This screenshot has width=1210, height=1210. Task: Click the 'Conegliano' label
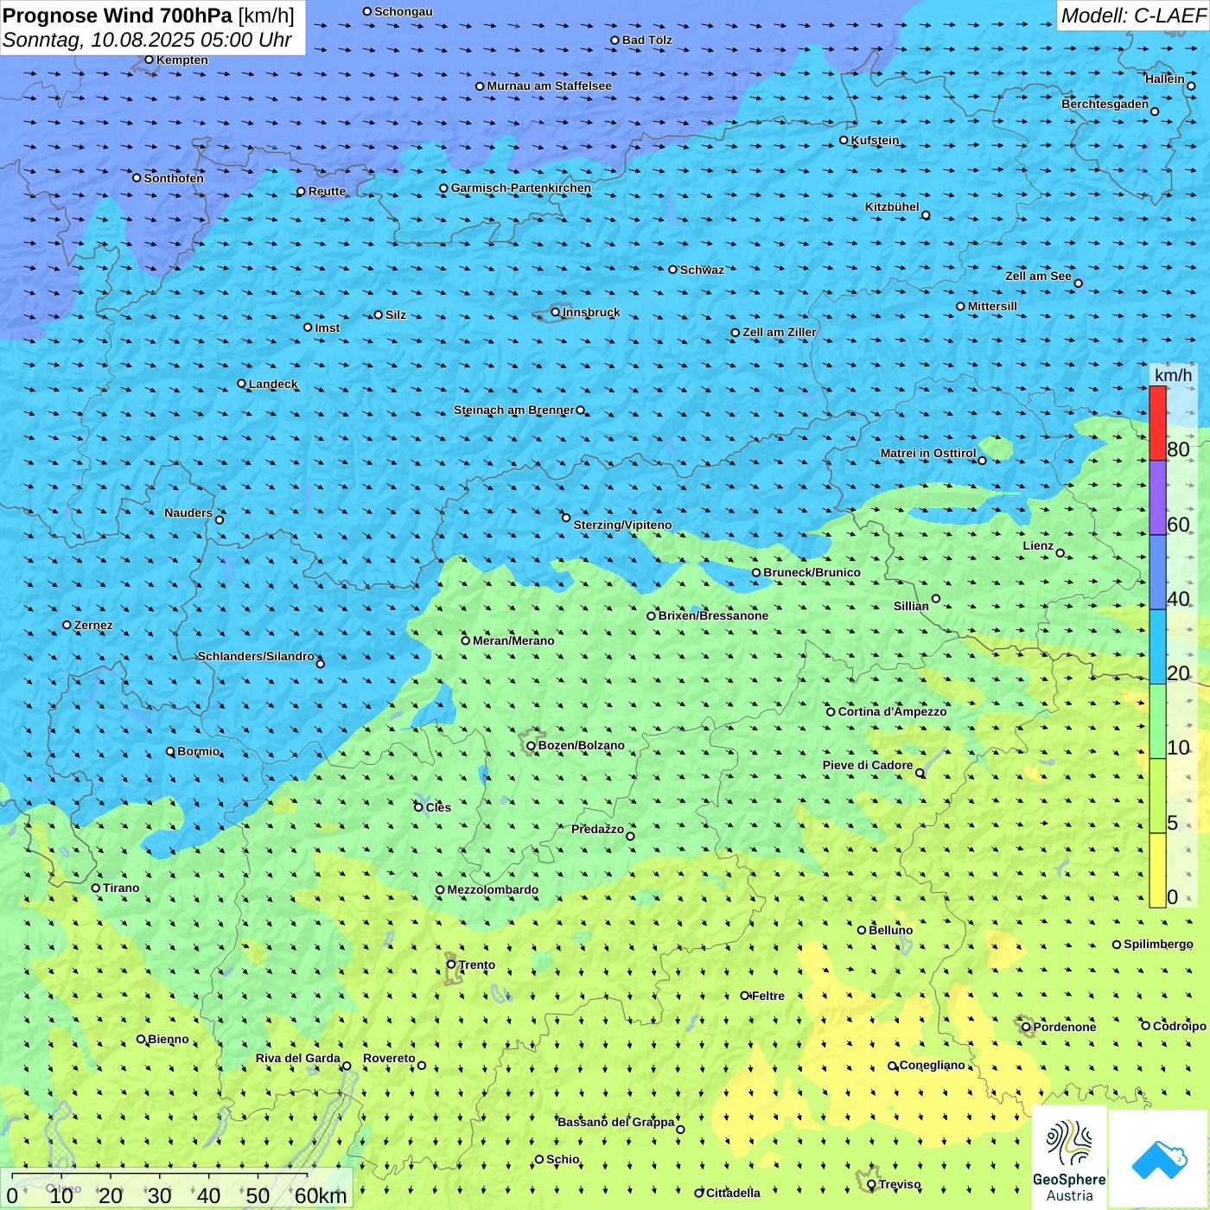(933, 1065)
